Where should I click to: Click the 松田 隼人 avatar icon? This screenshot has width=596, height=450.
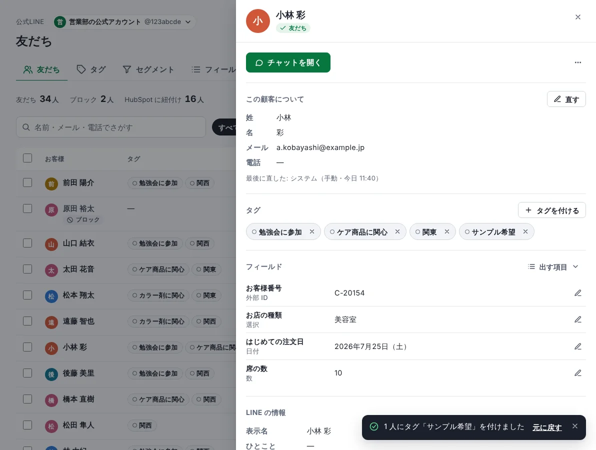[x=51, y=426]
